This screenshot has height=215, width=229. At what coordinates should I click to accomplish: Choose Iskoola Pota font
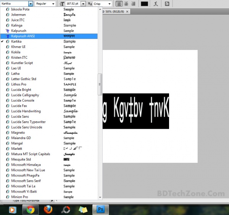49,9
